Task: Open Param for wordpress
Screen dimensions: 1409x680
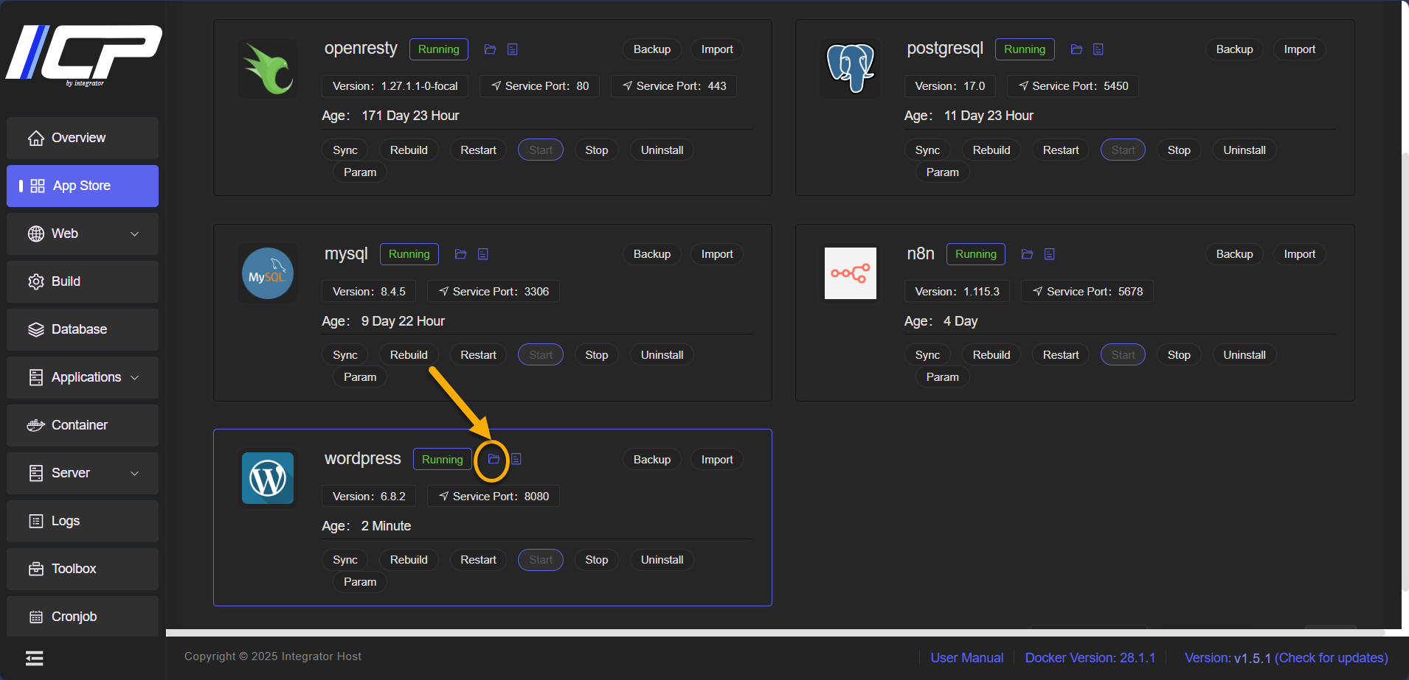Action: (x=360, y=582)
